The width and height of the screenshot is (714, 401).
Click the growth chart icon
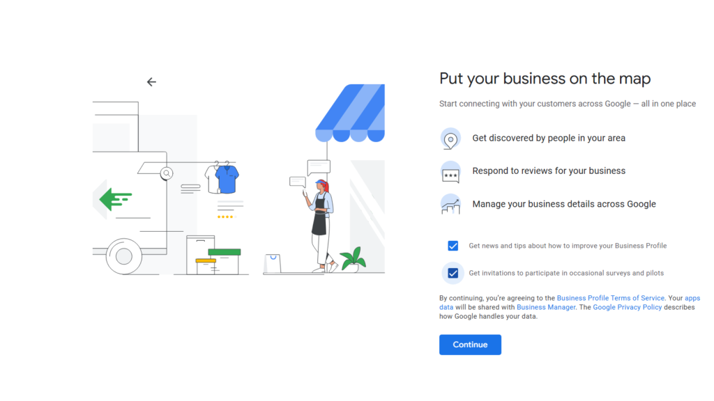click(x=450, y=205)
